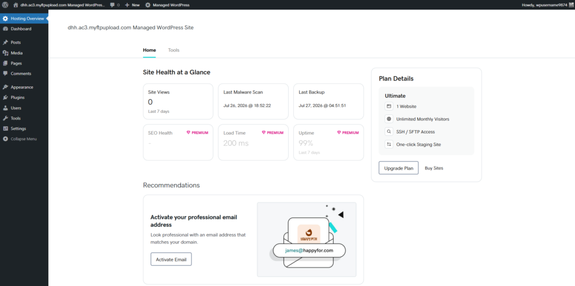Viewport: 575px width, 286px height.
Task: Click the Last Backup card
Action: [328, 102]
